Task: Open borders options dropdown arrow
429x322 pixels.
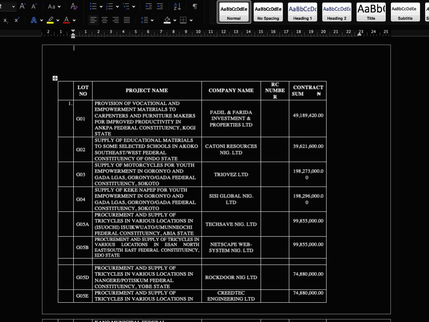Action: [191, 20]
